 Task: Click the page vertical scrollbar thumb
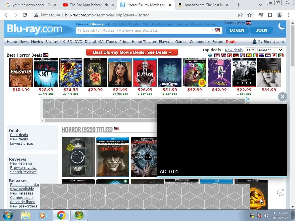pyautogui.click(x=292, y=45)
